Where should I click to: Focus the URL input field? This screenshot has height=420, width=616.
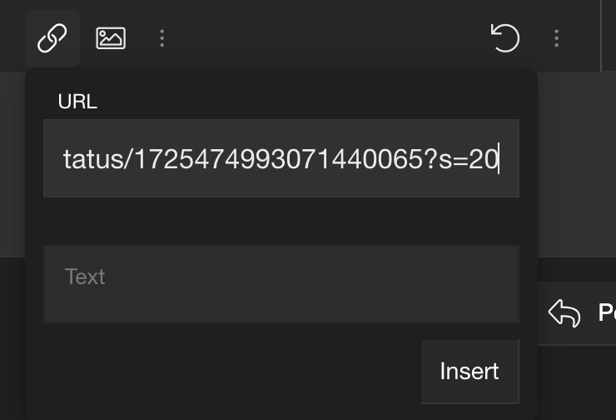pos(281,158)
